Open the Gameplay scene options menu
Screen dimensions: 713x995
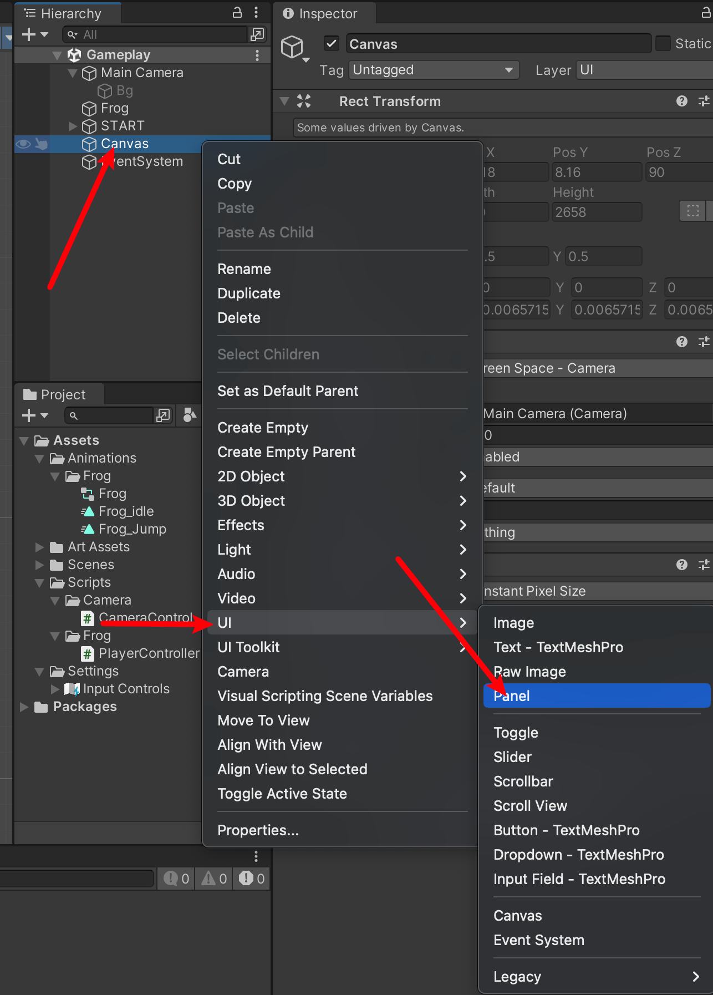click(x=257, y=55)
